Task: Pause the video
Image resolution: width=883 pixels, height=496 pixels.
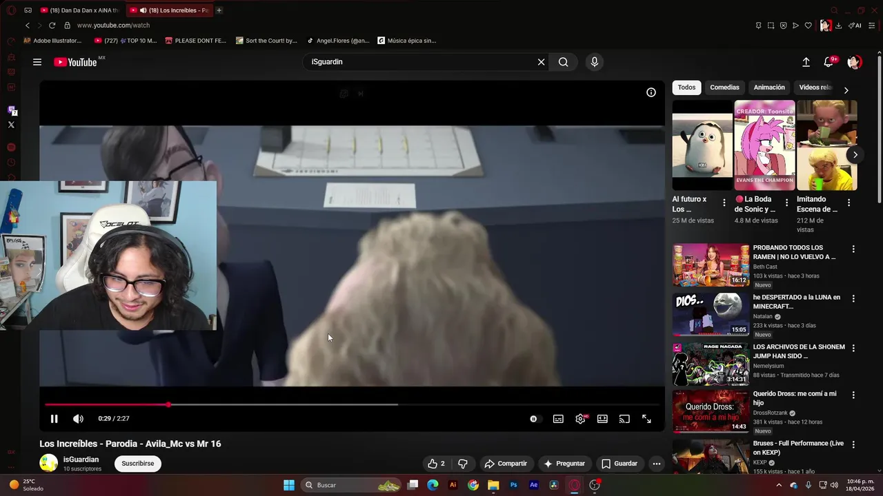Action: pos(54,419)
